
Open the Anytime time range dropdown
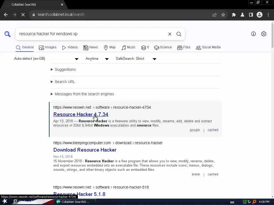97,59
